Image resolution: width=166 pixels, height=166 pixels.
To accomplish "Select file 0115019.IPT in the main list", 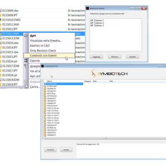I will click(x=10, y=84).
